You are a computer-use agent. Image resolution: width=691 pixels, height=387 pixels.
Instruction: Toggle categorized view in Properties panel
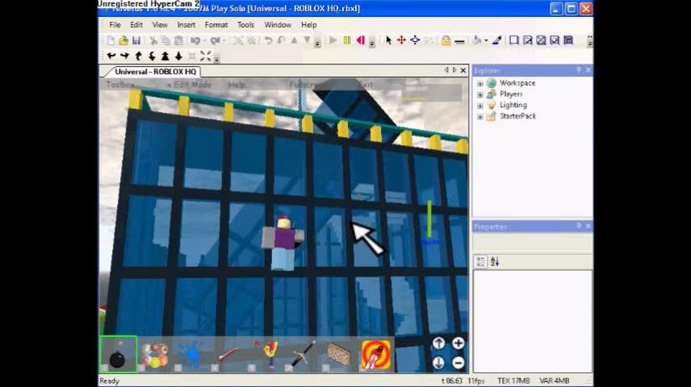481,262
